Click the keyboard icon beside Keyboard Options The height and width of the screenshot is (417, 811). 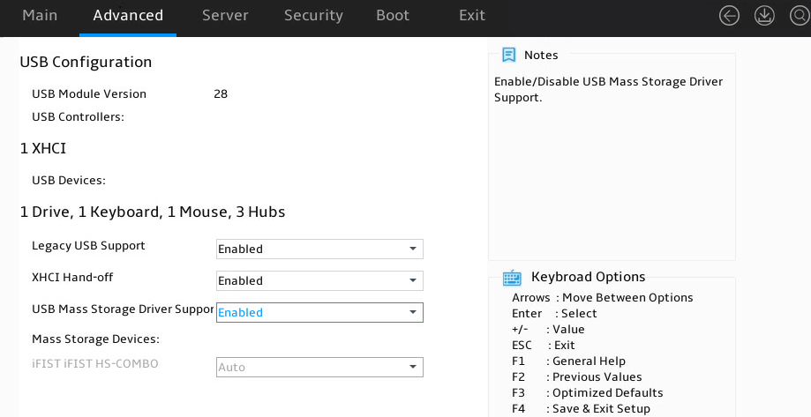click(x=512, y=278)
